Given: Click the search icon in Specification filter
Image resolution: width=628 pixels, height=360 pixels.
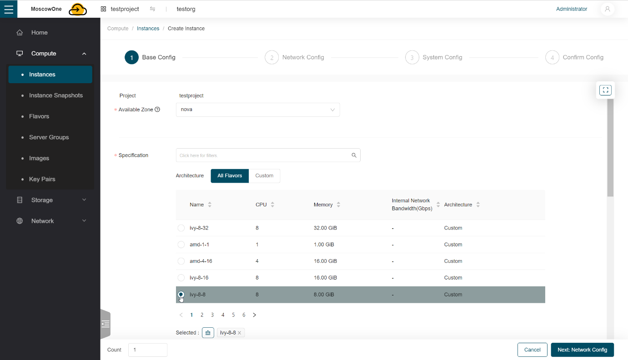Looking at the screenshot, I should coord(354,155).
